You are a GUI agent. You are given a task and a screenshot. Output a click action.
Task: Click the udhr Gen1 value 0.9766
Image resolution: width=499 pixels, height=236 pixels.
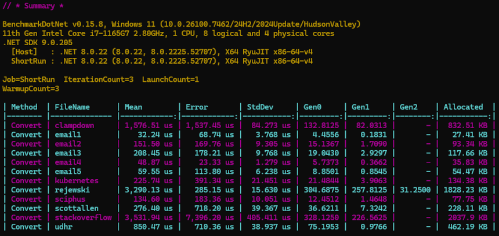[x=374, y=227]
